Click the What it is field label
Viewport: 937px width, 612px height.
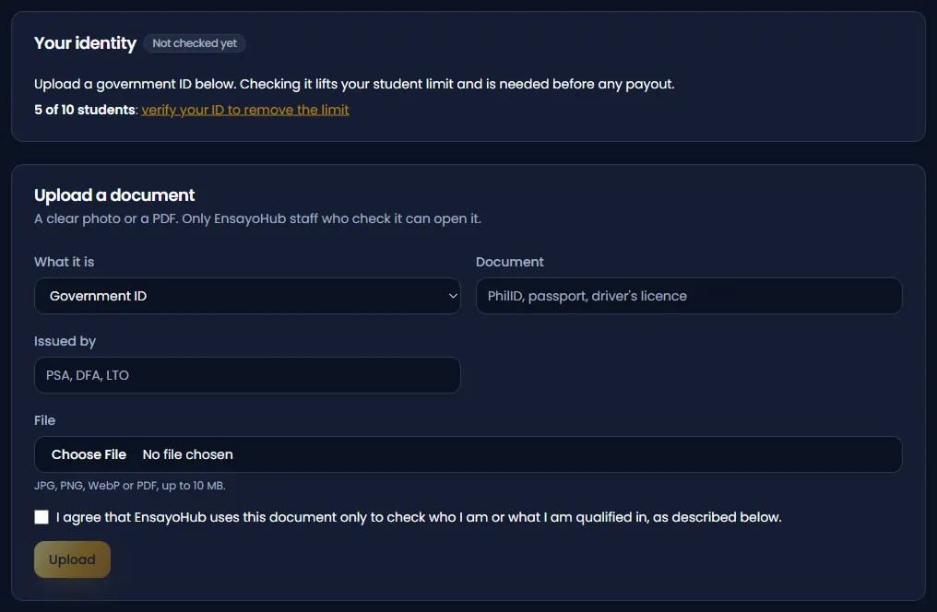click(64, 262)
